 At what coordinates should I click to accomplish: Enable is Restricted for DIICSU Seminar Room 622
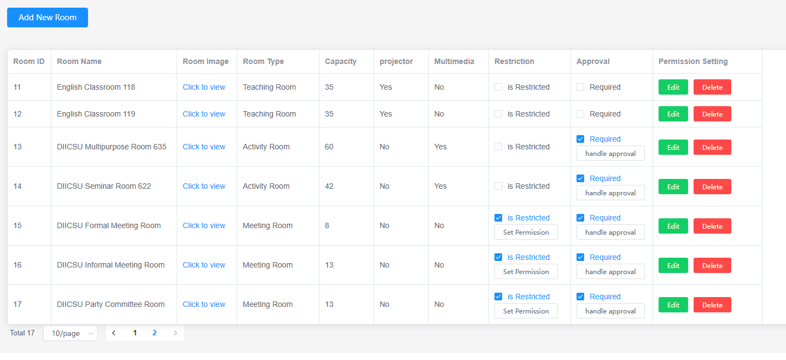click(x=498, y=186)
